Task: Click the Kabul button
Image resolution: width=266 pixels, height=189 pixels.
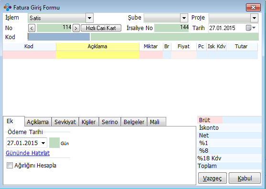Action: coord(245,178)
